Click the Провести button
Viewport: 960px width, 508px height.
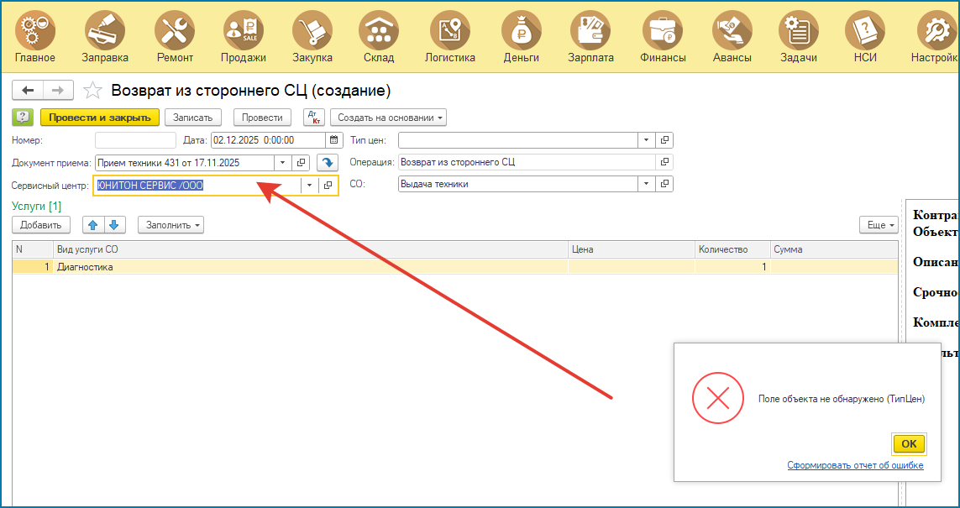[262, 118]
